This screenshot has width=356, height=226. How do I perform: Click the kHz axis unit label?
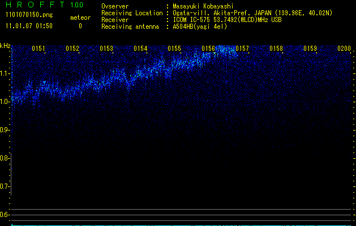tap(5, 46)
